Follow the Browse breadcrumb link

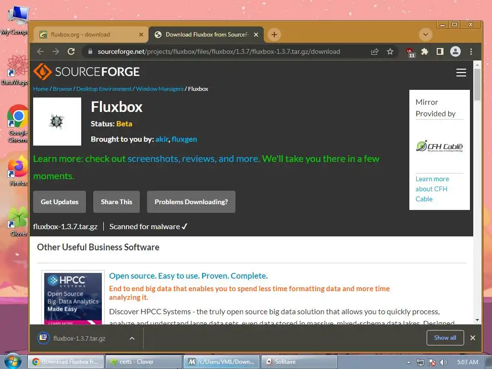coord(62,89)
